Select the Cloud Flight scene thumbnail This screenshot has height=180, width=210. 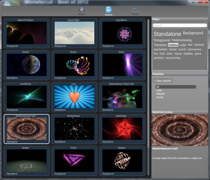point(74,33)
